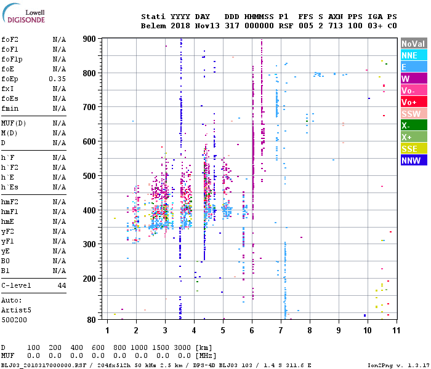Viewport: 431px width, 369px height.
Task: Select the W purple legend swatch
Action: (414, 79)
